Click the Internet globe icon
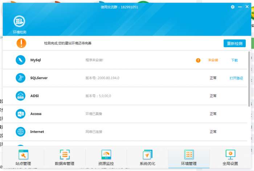The width and height of the screenshot is (254, 171). coord(21,132)
